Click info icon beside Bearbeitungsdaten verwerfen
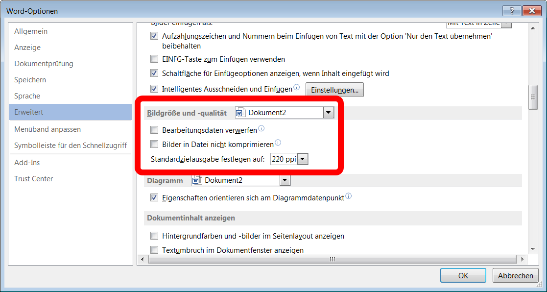The image size is (547, 292). click(261, 129)
